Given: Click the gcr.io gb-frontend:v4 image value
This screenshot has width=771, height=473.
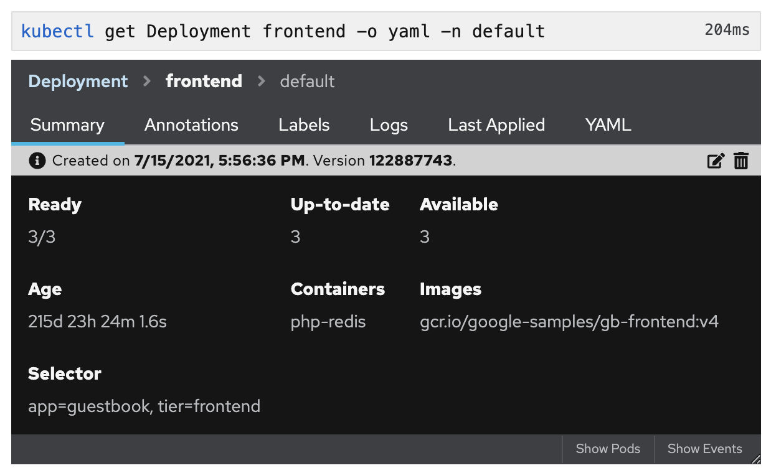Looking at the screenshot, I should click(x=569, y=322).
